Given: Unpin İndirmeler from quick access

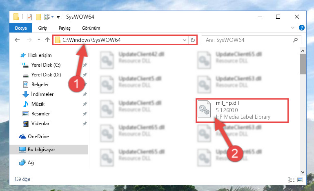Looking at the screenshot, I should [x=85, y=94].
